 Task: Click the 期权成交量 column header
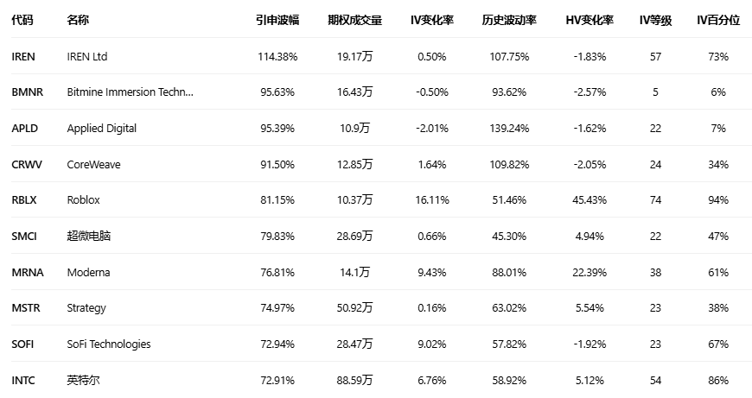tap(354, 20)
